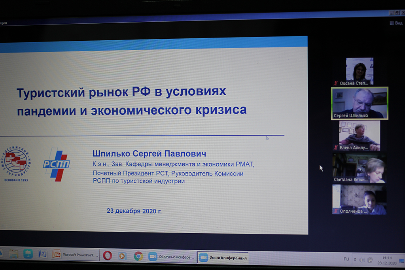Click the round РСТ logo on slide
405x270 pixels.
[x=16, y=162]
